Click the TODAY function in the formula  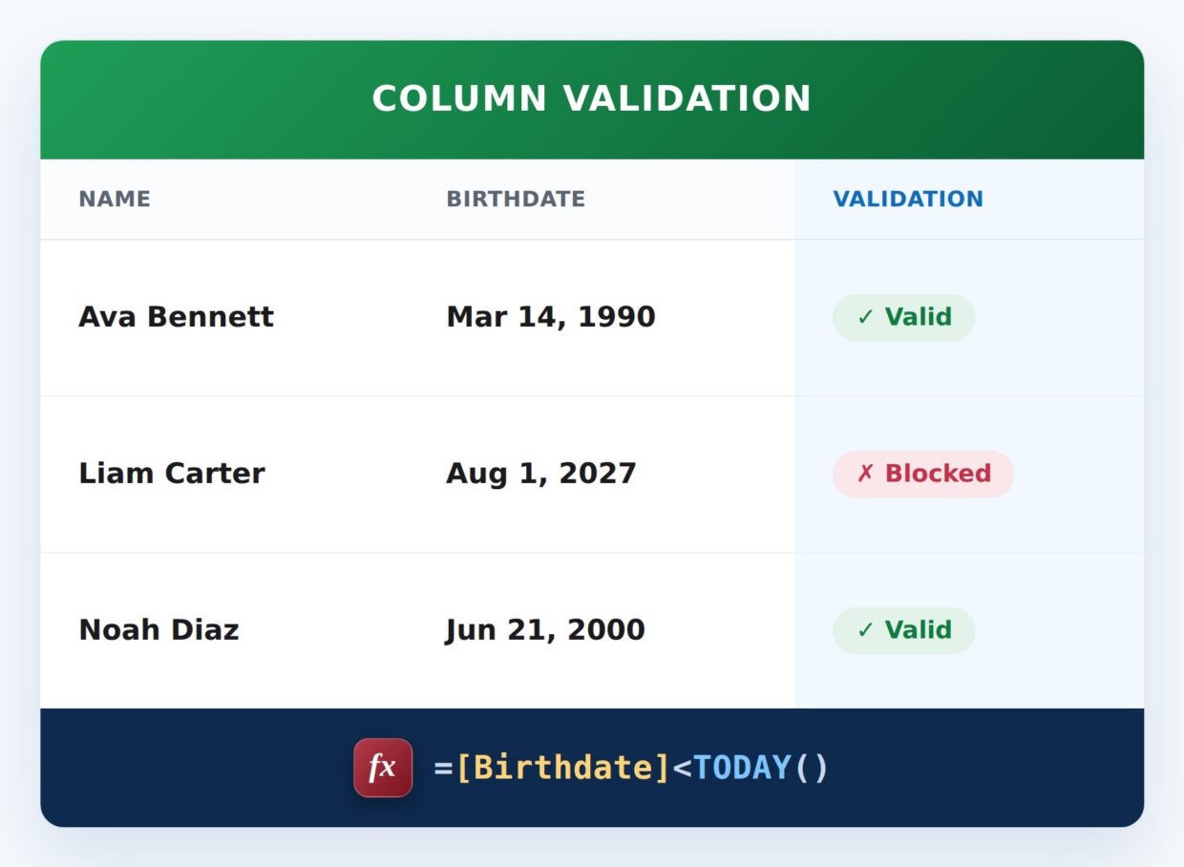pyautogui.click(x=743, y=768)
